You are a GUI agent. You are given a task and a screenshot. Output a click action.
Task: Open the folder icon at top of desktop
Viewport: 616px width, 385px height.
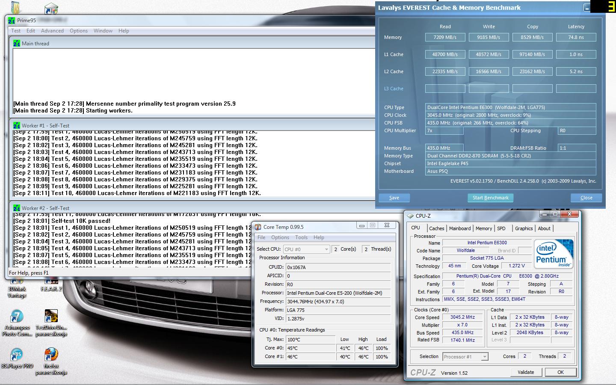(x=15, y=8)
